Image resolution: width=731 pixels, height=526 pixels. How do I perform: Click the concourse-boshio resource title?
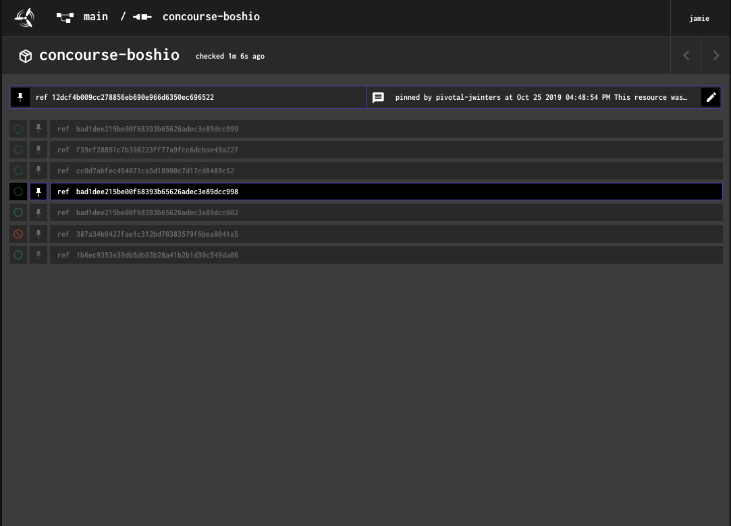[x=109, y=55]
